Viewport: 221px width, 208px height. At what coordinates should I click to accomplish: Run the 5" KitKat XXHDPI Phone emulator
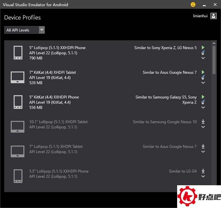(203, 97)
